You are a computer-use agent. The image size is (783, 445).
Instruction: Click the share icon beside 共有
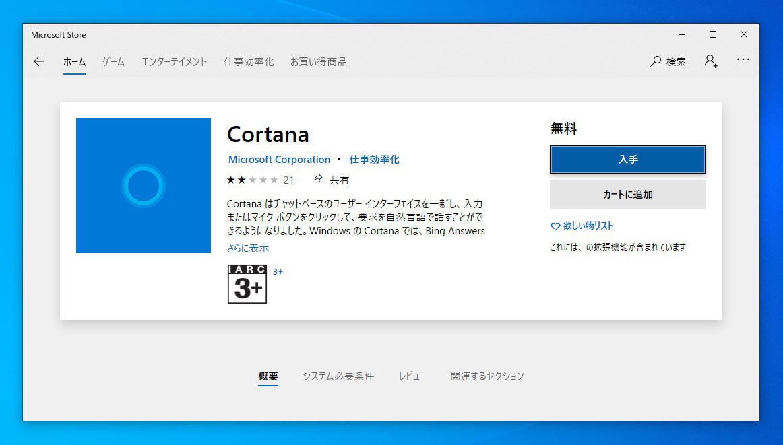point(317,179)
